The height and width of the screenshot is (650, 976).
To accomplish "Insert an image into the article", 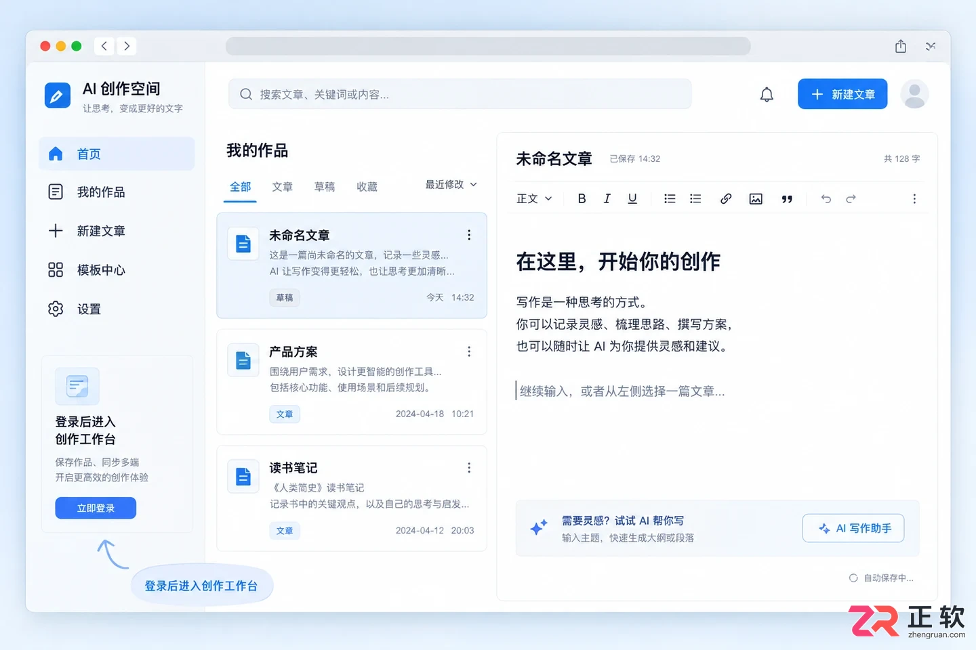I will [756, 198].
